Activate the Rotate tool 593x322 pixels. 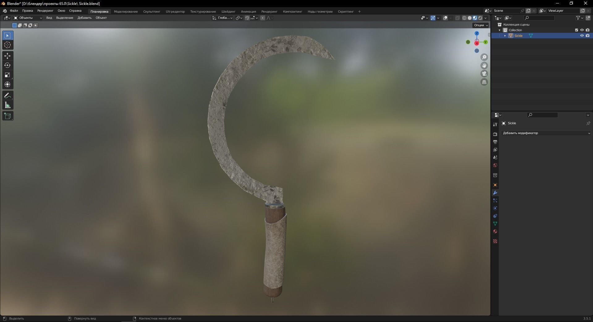coord(7,65)
